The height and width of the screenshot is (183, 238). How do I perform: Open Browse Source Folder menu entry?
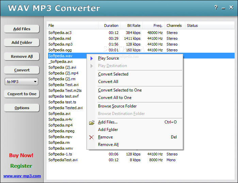(135, 106)
